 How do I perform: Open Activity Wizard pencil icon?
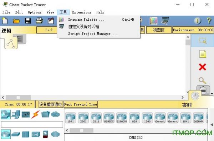51,21
